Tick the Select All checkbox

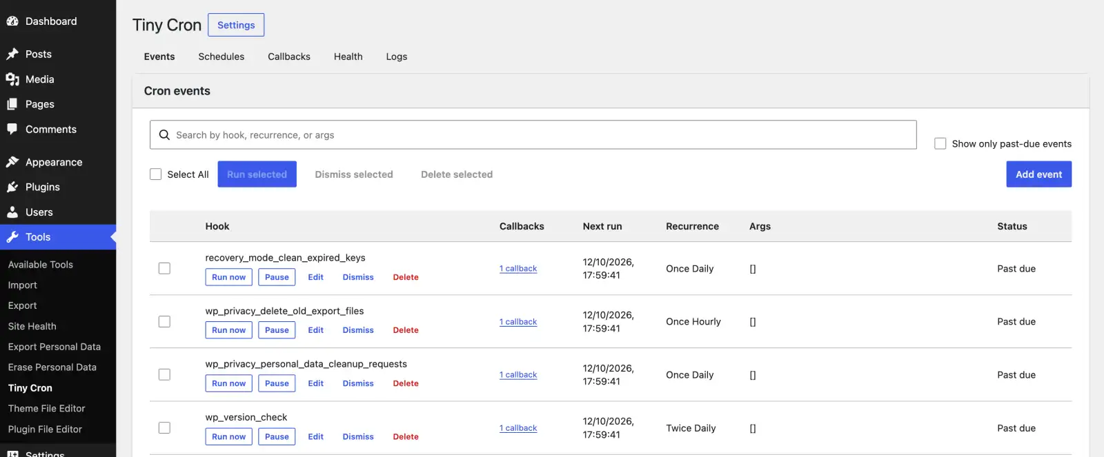point(156,174)
